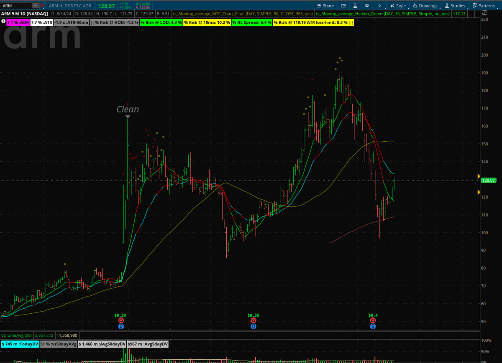502x363 pixels.
Task: Click the '% Risk @ 10ma: 10.2 %' label
Action: point(207,22)
